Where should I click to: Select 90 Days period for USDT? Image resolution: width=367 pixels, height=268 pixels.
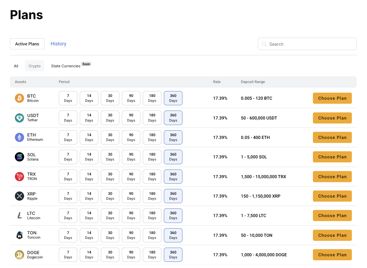click(x=131, y=118)
